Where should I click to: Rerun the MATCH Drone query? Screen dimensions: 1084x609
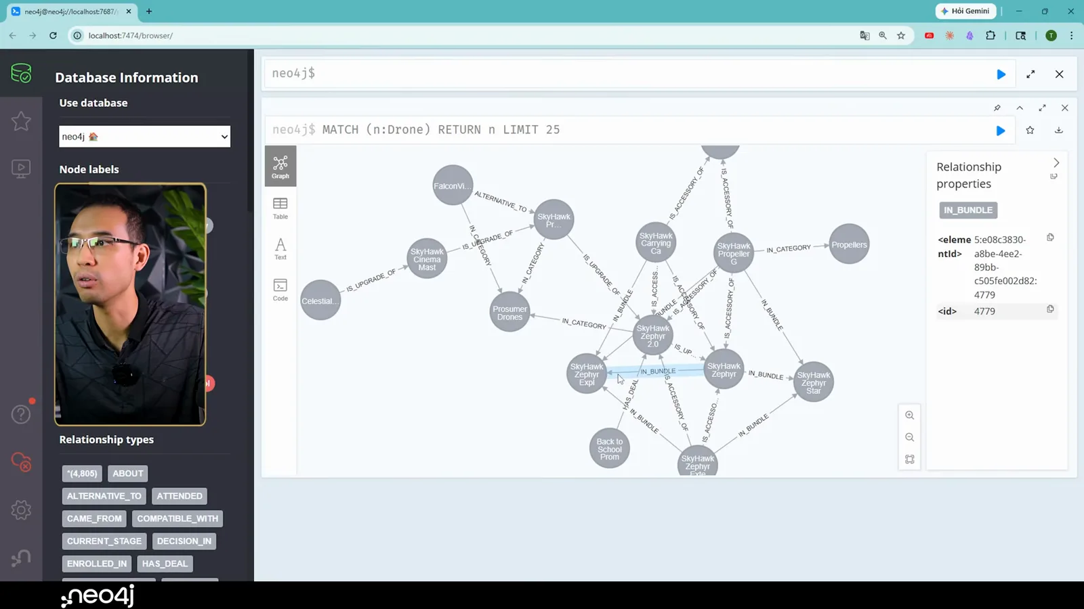[x=1001, y=131]
